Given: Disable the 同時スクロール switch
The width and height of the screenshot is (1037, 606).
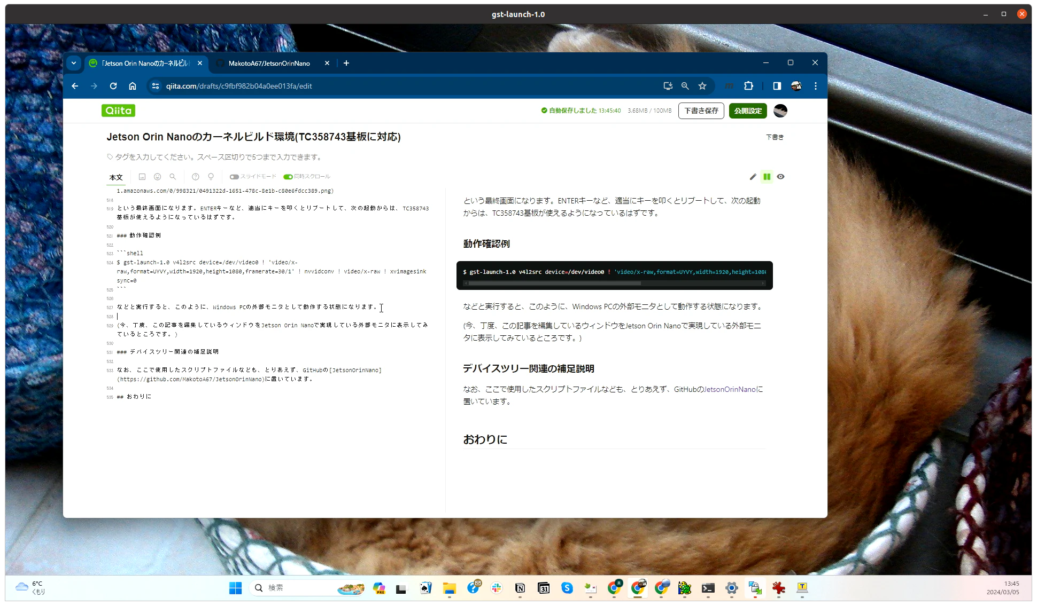Looking at the screenshot, I should (x=288, y=177).
